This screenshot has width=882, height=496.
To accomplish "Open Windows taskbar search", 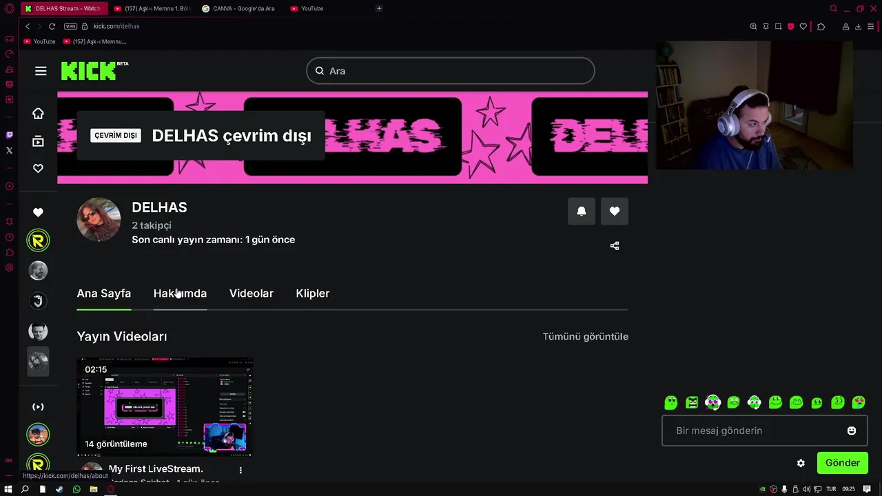I will click(x=25, y=489).
